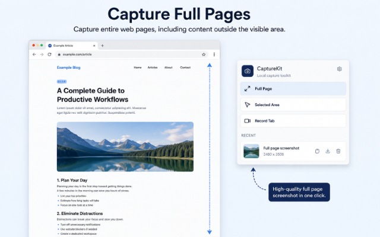Click the '1. Plan Your Day' heading
380x237 pixels.
click(72, 180)
